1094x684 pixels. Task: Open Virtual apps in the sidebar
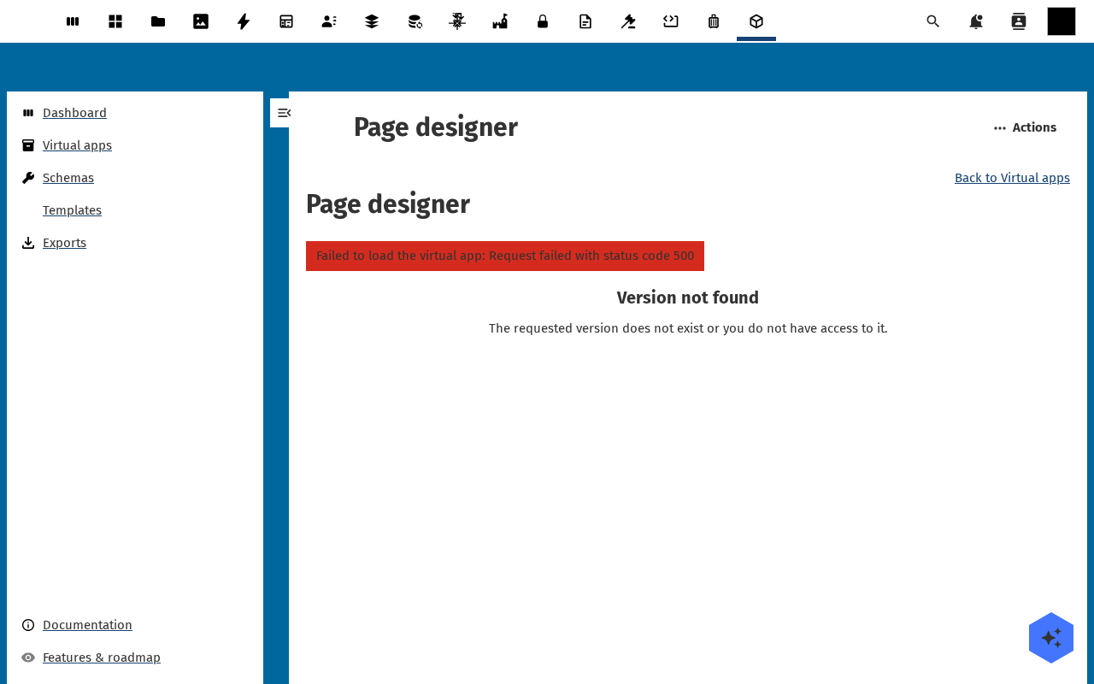pos(77,145)
